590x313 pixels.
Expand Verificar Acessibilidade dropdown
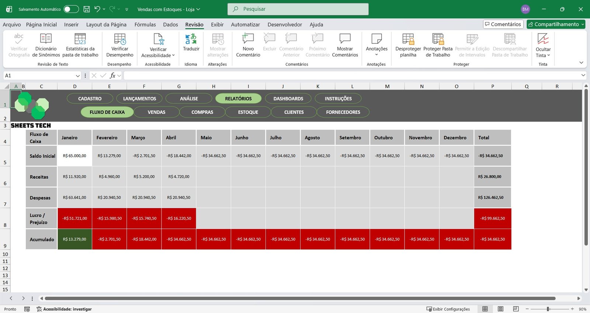(x=173, y=56)
